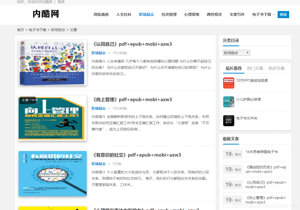Screen dimensions: 300x210
Task: Open the 向上管理 book cover thumbnail
Action: pyautogui.click(x=52, y=118)
